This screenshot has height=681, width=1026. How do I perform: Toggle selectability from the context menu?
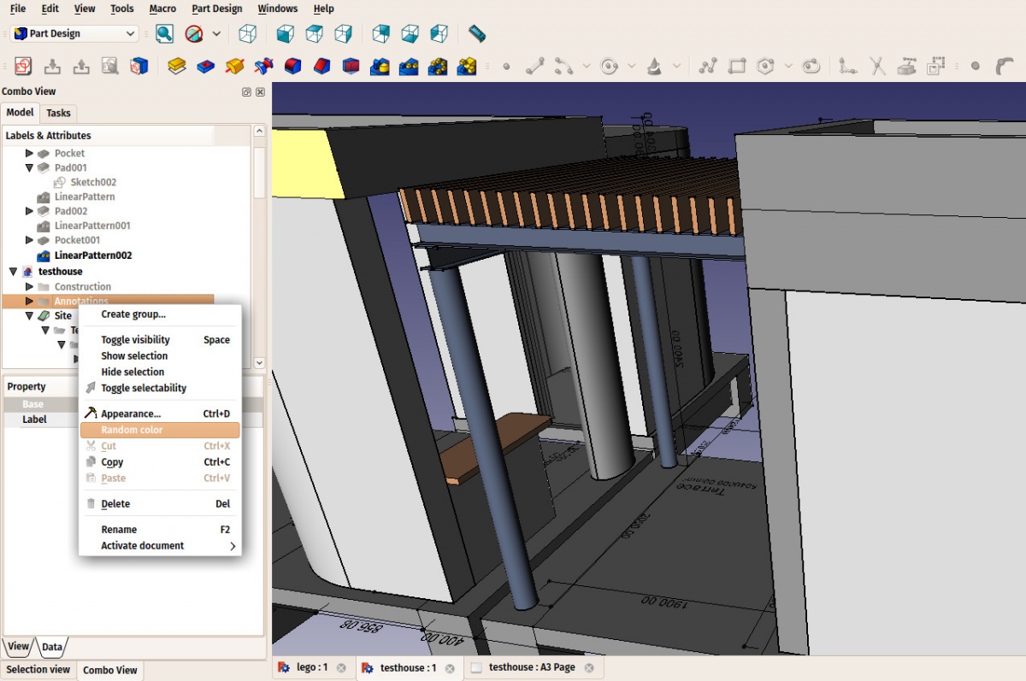coord(143,388)
